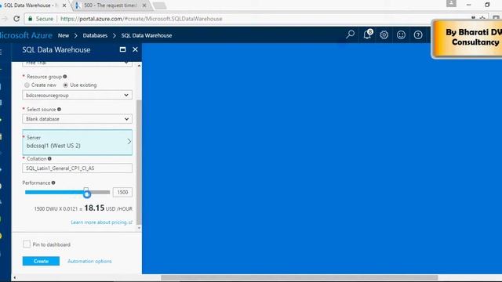Open the subscription Free Trial dropdown
Image resolution: width=502 pixels, height=282 pixels.
tap(77, 63)
